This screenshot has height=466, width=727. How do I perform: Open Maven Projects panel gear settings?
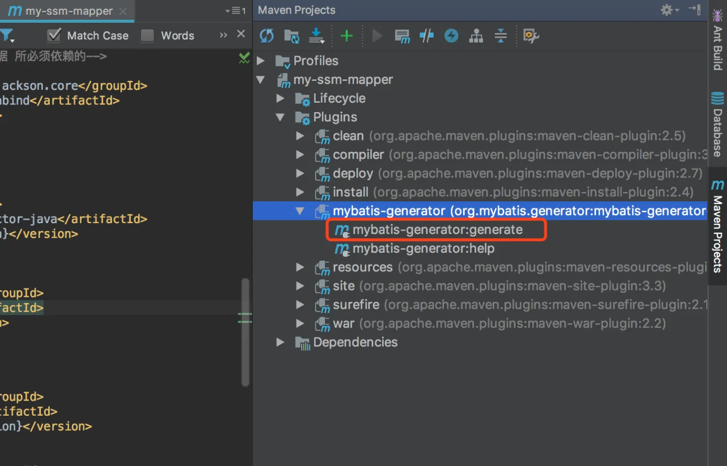[x=669, y=10]
